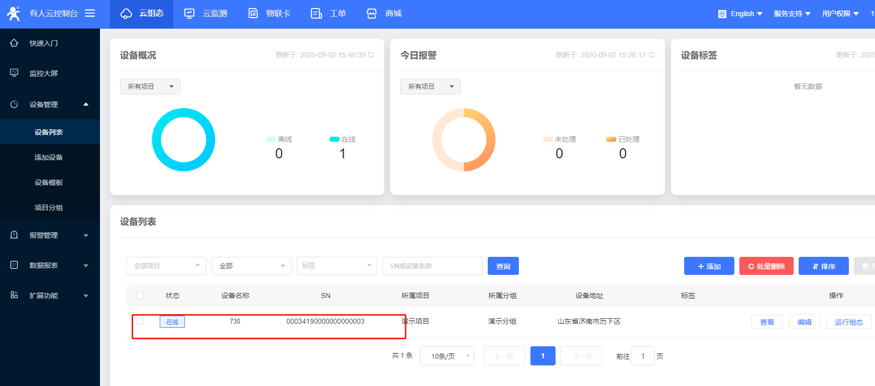Click the 快速入门 home icon in sidebar
The width and height of the screenshot is (875, 386).
point(14,43)
